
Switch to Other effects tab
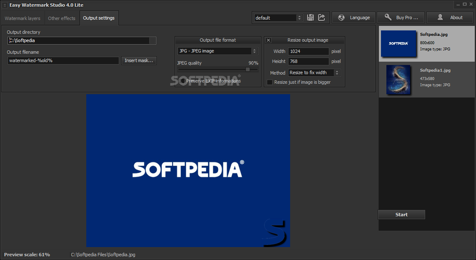[62, 18]
